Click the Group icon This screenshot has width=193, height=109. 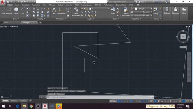coord(156,11)
